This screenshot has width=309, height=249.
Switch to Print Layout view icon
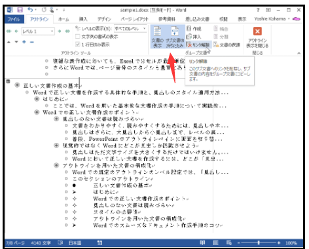215,242
